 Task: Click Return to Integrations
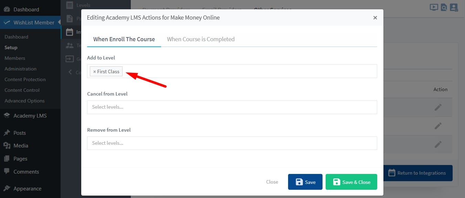[x=418, y=173]
